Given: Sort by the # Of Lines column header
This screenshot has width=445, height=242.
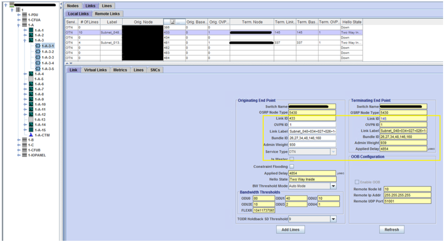Looking at the screenshot, I should (89, 22).
